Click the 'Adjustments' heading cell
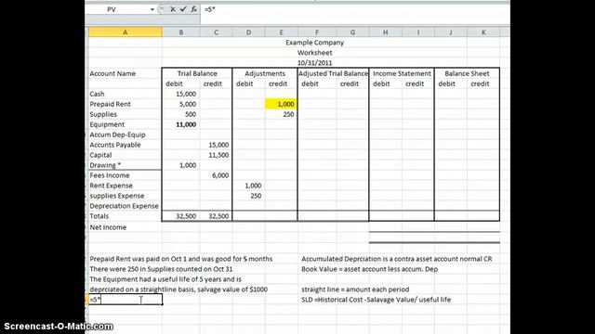595x334 pixels. 265,73
